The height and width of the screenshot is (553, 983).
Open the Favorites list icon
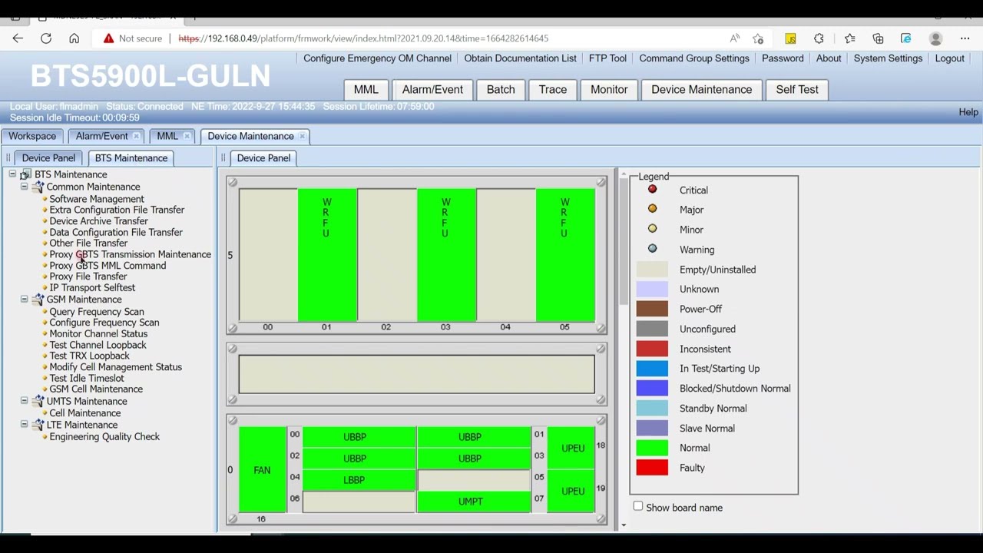849,38
